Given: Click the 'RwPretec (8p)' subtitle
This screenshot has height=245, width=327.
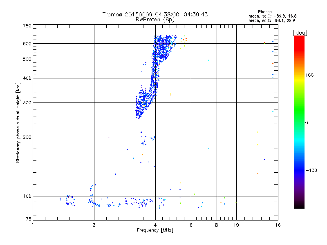Looking at the screenshot, I should coord(155,20).
